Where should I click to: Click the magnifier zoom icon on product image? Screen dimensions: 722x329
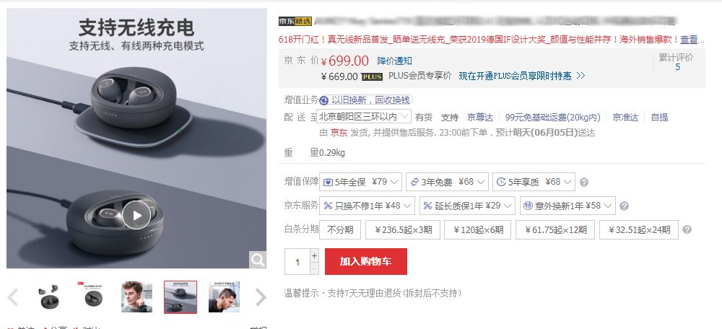258,260
